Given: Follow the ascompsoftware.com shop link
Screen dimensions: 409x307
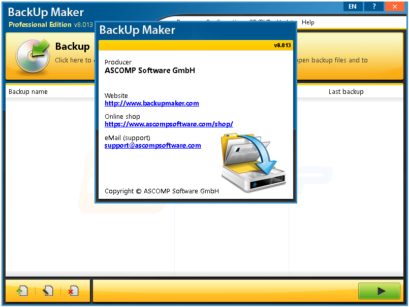Looking at the screenshot, I should [x=169, y=124].
